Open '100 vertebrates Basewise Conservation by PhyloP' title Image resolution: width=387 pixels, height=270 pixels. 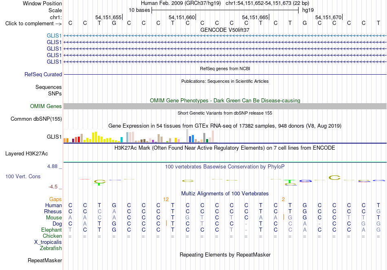[225, 167]
